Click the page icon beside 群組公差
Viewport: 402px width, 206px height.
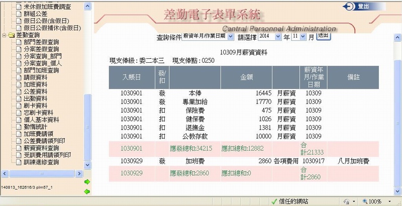[x=19, y=14]
